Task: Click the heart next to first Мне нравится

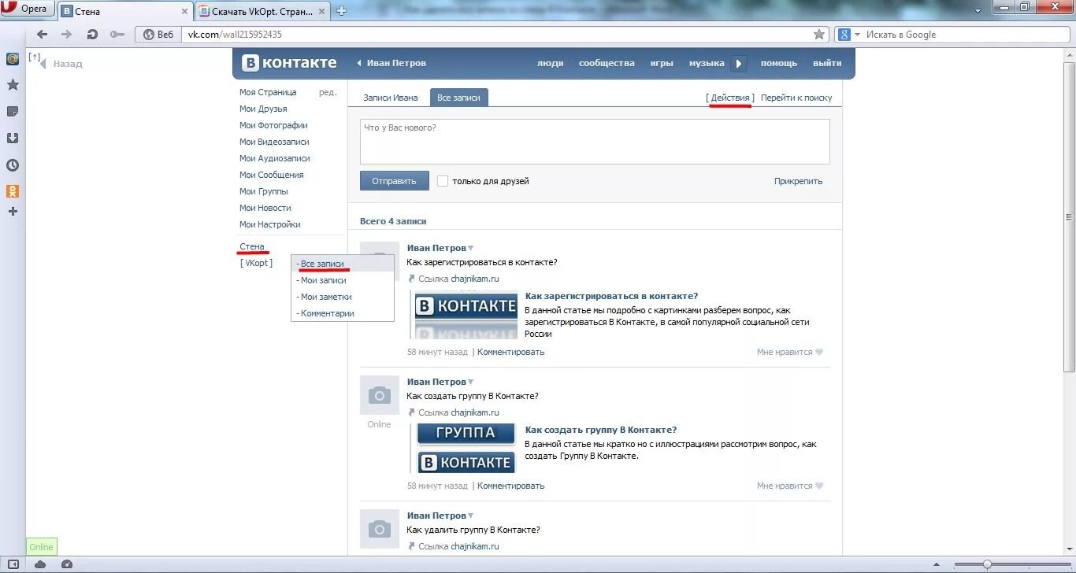Action: (819, 353)
